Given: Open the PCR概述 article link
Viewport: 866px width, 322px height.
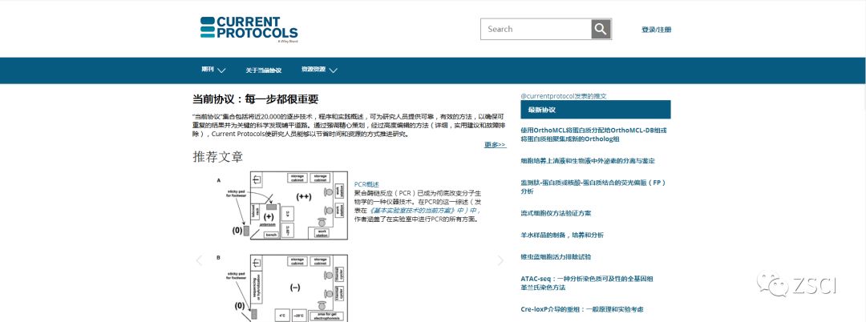Looking at the screenshot, I should pos(366,184).
